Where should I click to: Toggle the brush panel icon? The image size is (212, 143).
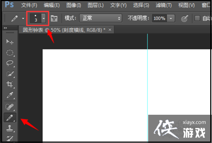[54, 18]
